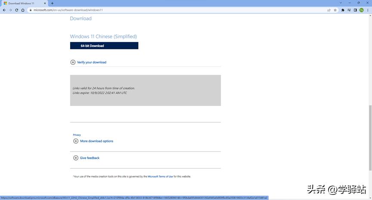Click the Download section heading

[81, 18]
